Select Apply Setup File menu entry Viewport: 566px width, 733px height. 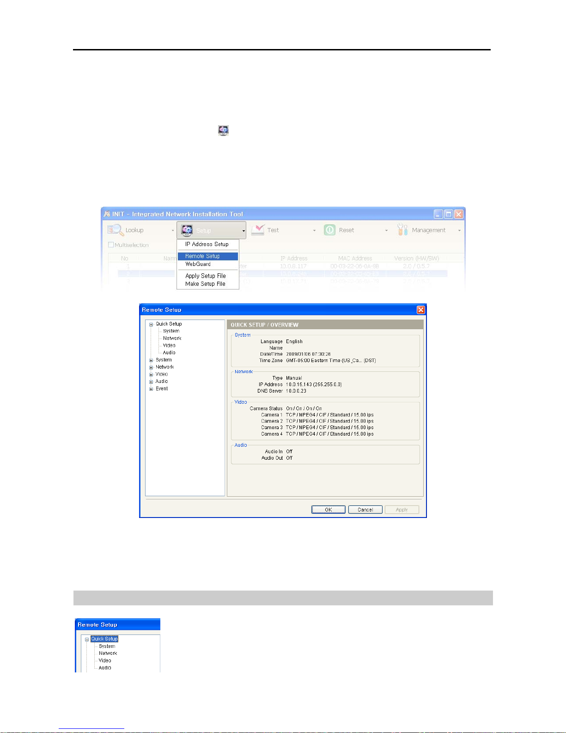(208, 276)
